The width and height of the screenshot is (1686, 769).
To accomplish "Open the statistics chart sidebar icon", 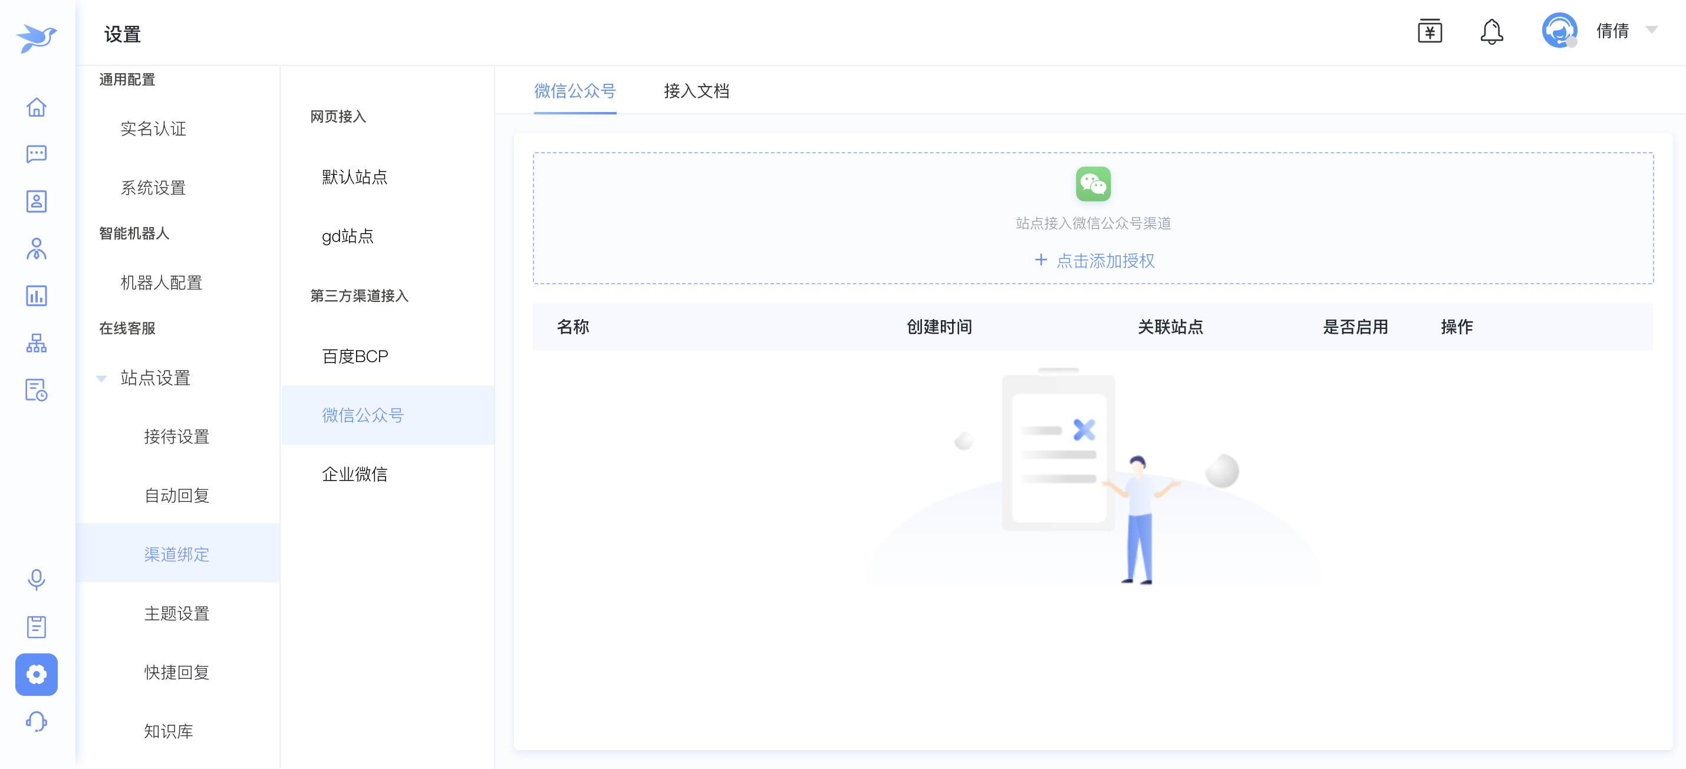I will (x=36, y=295).
